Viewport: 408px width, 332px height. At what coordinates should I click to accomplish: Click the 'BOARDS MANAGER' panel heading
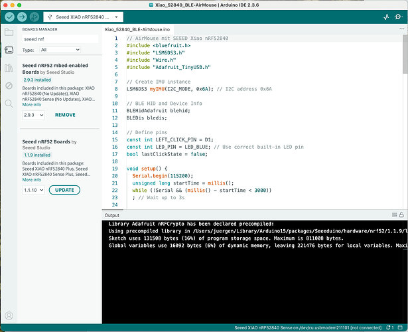40,29
